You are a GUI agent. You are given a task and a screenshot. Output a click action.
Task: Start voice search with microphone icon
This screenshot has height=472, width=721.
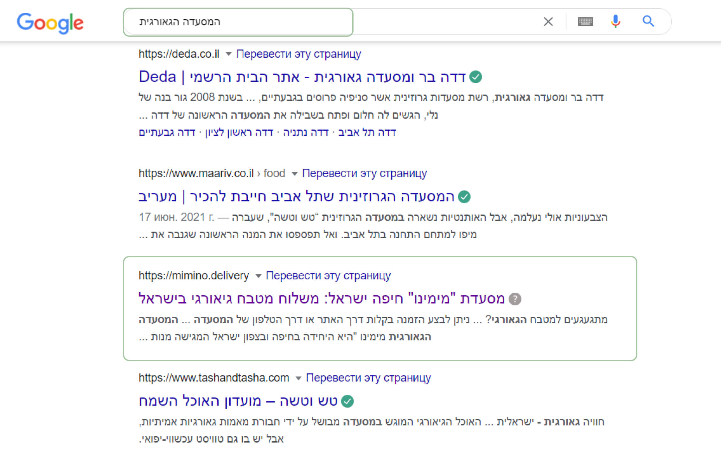click(x=615, y=22)
